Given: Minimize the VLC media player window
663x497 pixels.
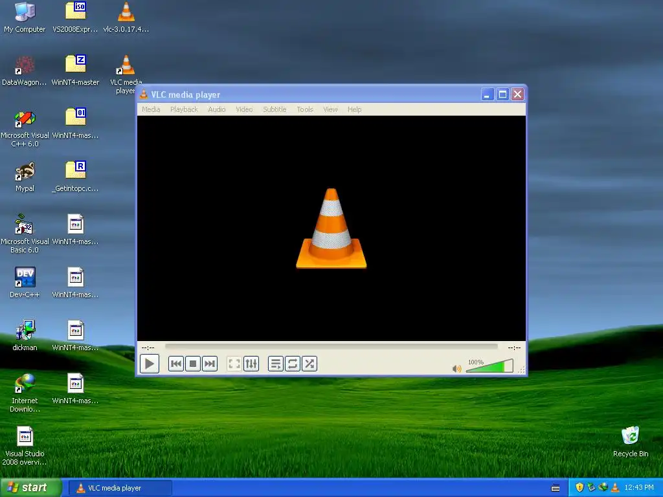Looking at the screenshot, I should [487, 94].
